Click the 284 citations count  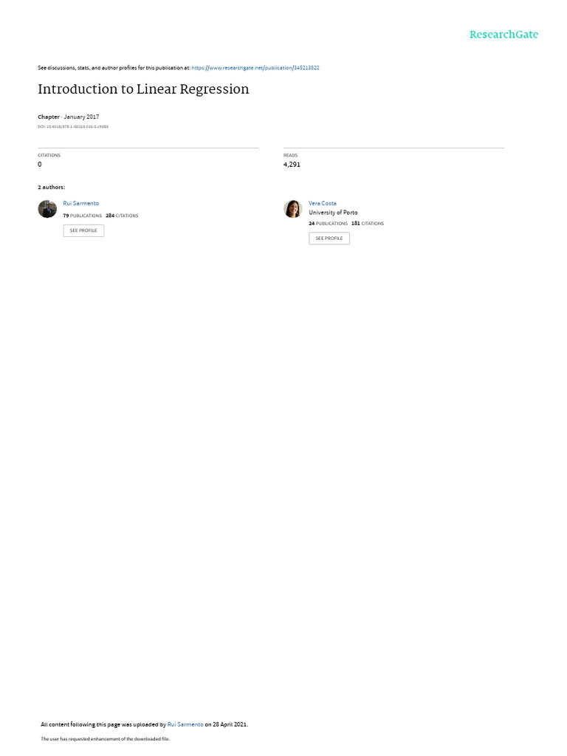point(122,216)
